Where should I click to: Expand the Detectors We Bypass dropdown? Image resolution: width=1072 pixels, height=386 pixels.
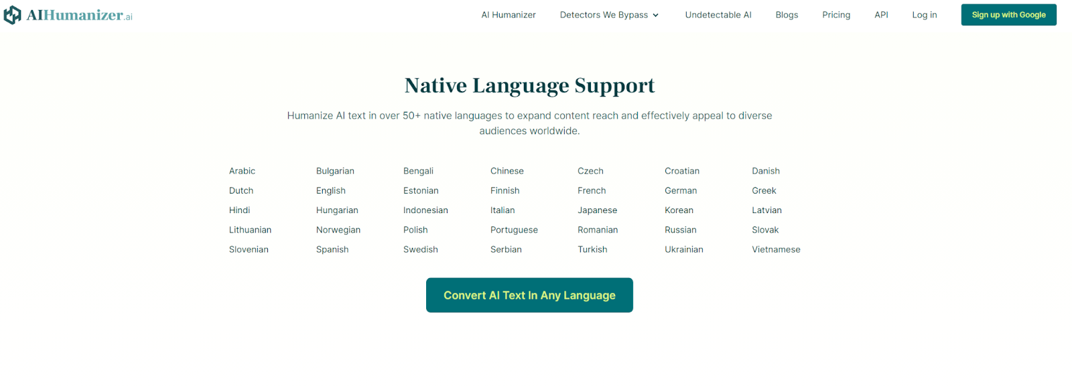point(610,15)
